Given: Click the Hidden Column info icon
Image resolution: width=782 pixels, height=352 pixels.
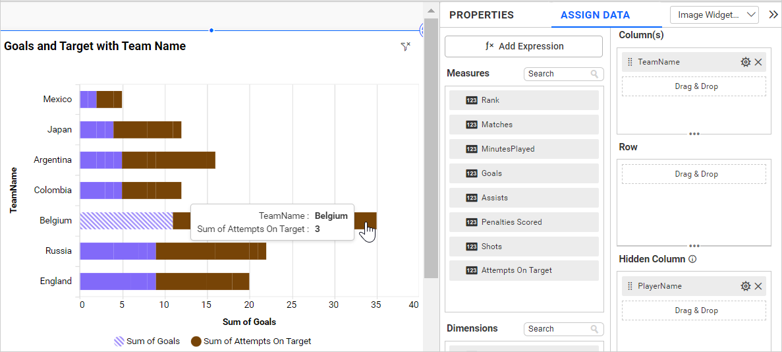Looking at the screenshot, I should (x=692, y=260).
